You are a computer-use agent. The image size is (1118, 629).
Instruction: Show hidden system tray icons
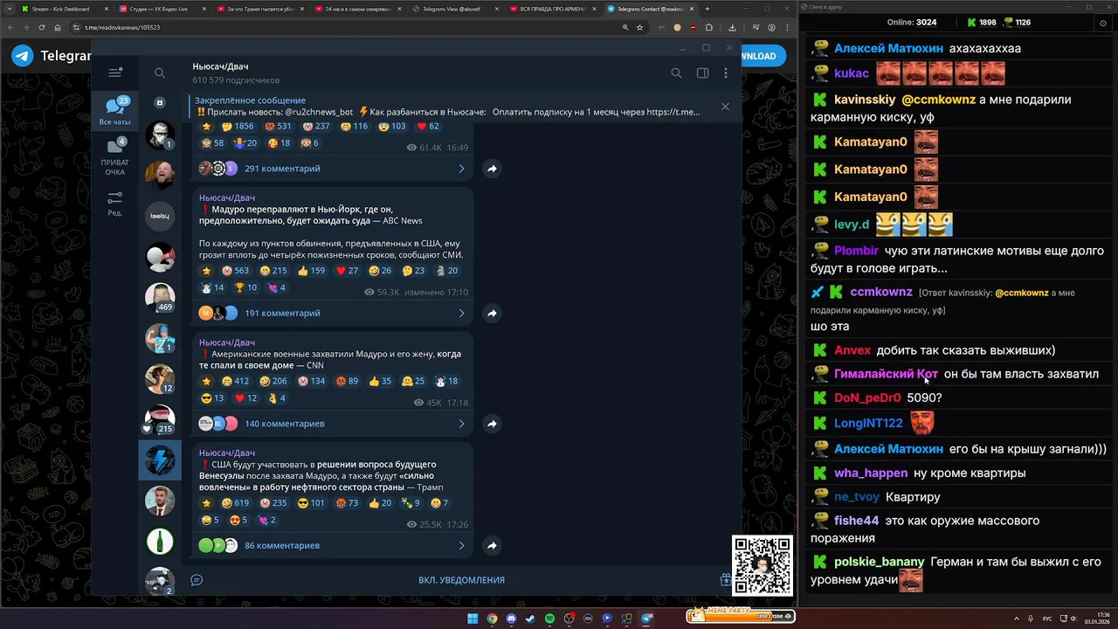click(x=1017, y=619)
